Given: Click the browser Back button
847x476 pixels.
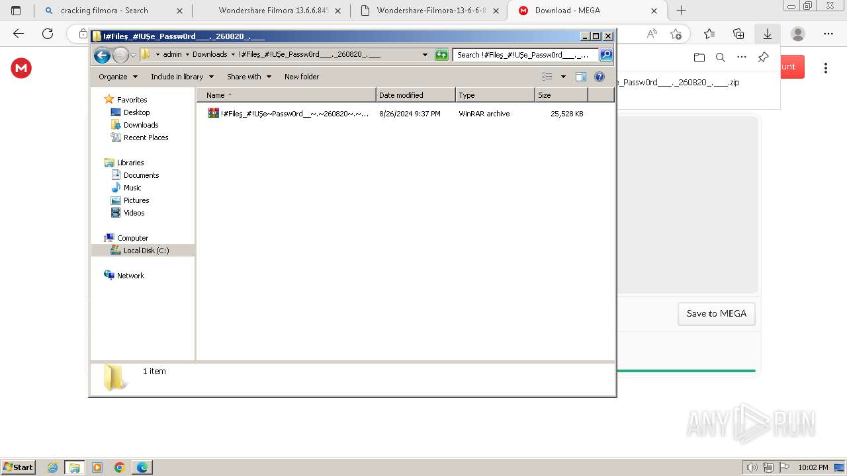Looking at the screenshot, I should click(x=19, y=34).
